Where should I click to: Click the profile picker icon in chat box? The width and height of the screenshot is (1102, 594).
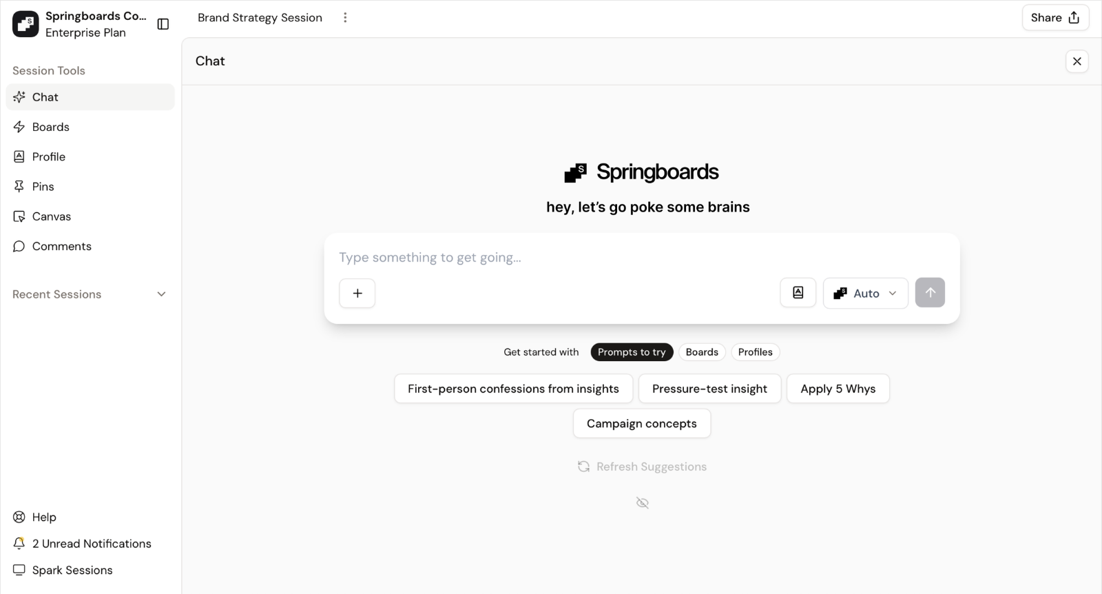[x=798, y=293]
